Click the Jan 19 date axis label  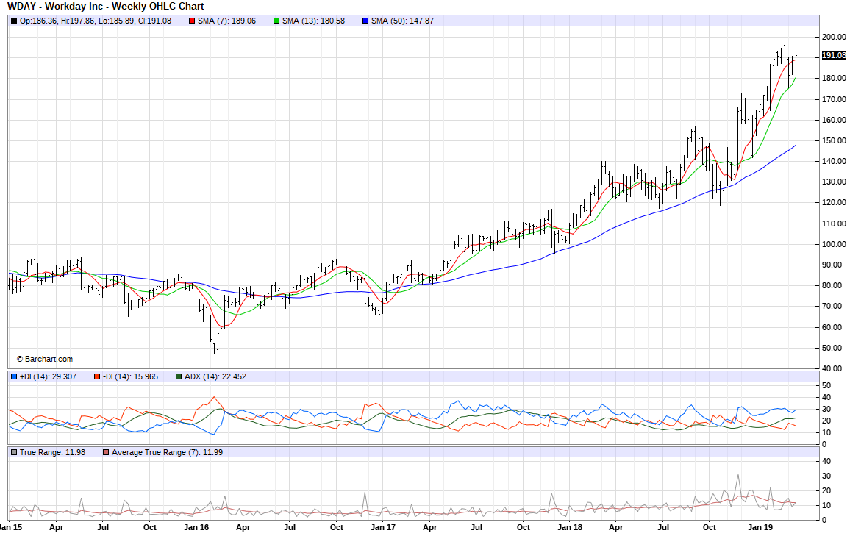click(760, 527)
